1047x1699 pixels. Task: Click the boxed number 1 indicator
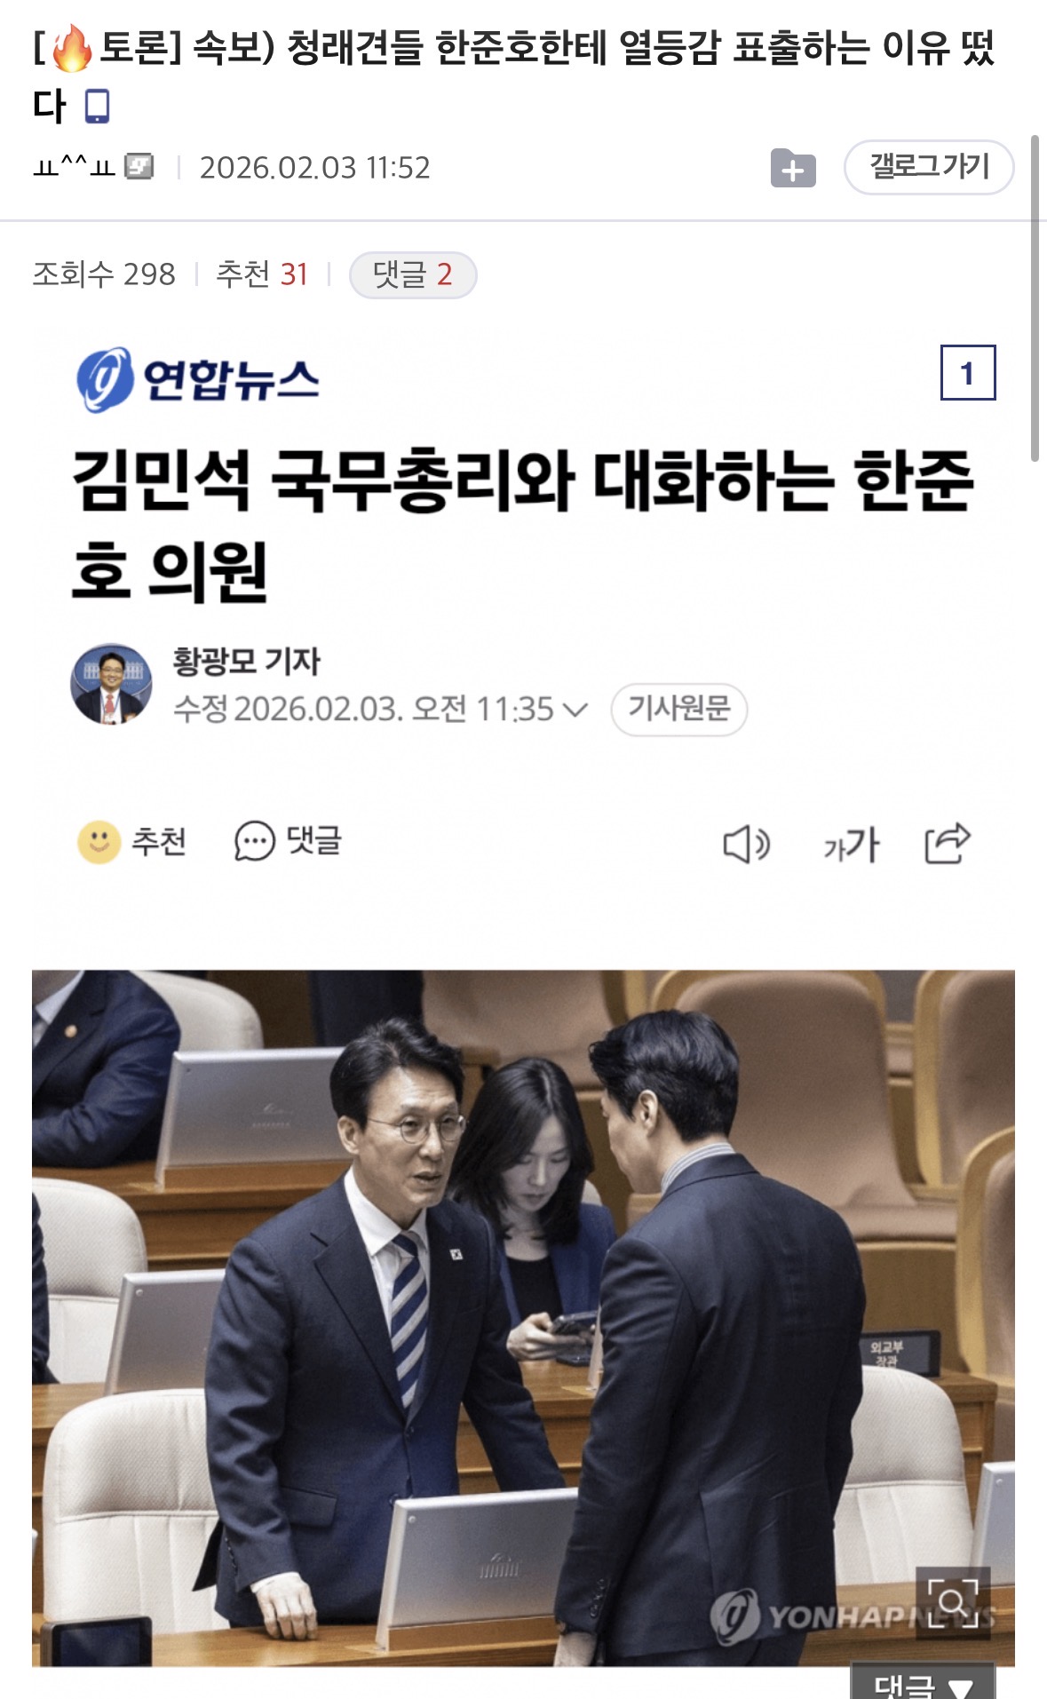click(968, 373)
